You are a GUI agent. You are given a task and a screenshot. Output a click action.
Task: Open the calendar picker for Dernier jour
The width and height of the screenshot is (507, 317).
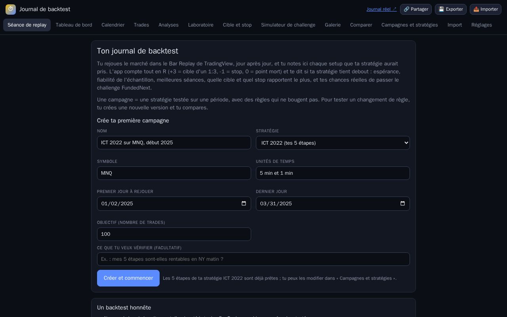[402, 204]
